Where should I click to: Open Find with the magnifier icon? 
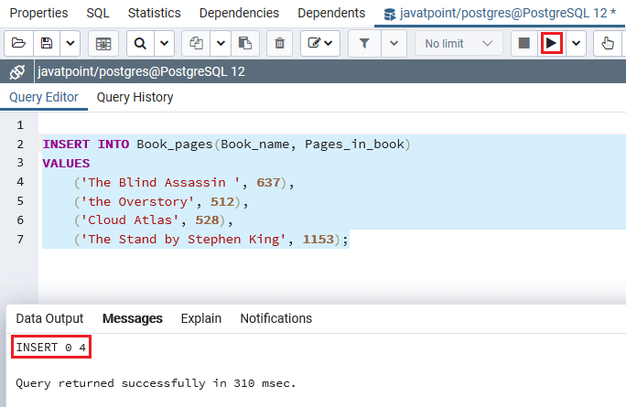(140, 43)
